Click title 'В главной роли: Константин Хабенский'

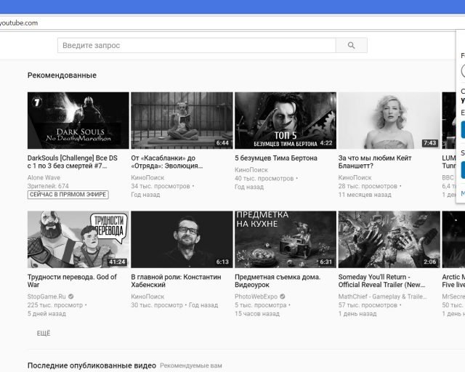pos(176,281)
